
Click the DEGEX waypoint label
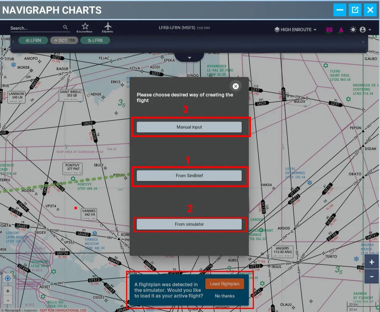[x=40, y=232]
